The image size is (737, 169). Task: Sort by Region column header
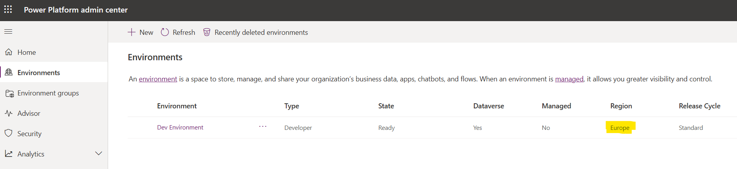click(621, 106)
